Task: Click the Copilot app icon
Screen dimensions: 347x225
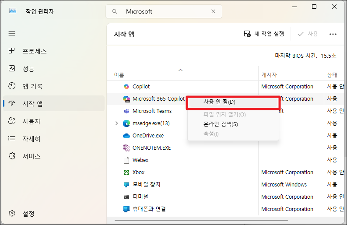Action: pos(126,87)
